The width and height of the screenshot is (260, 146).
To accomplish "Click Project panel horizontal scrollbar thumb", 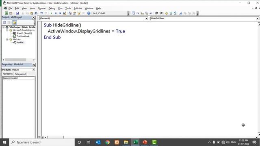I will pyautogui.click(x=15, y=60).
